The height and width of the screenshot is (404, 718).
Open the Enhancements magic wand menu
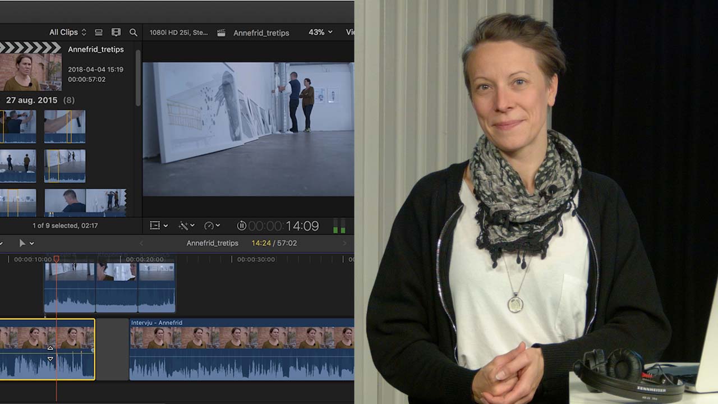[x=186, y=226]
